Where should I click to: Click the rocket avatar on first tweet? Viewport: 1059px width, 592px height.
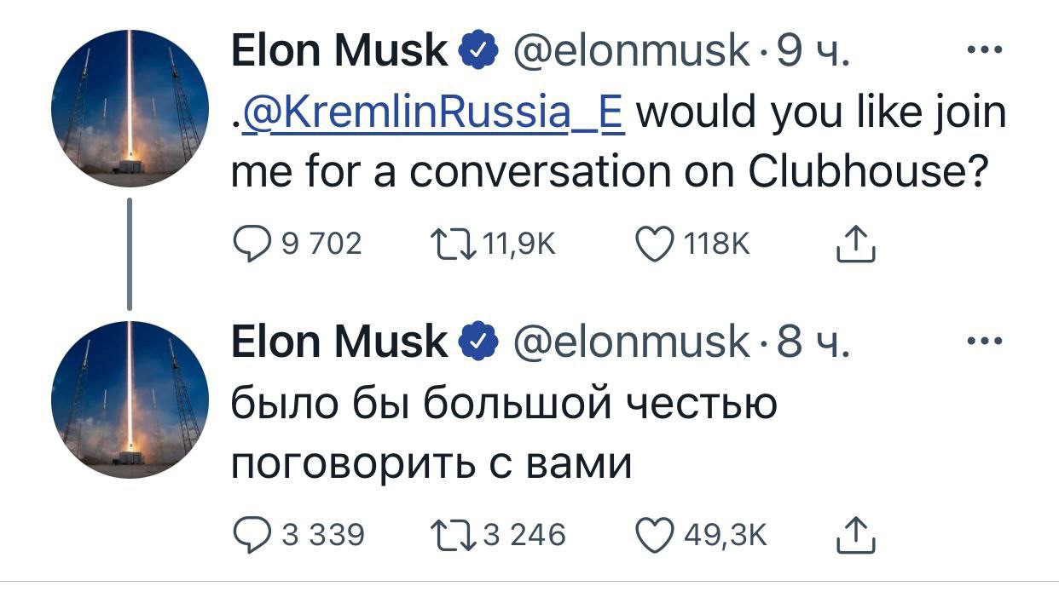130,108
